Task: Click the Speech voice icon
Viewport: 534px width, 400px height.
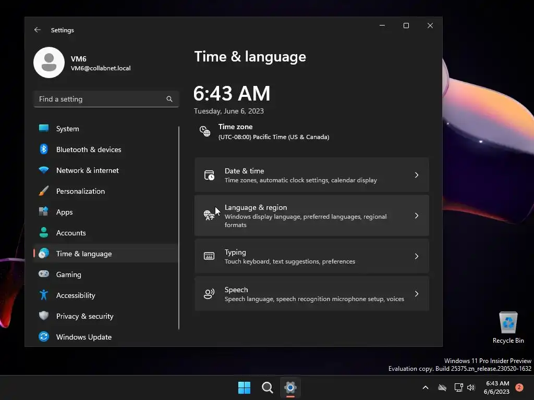Action: (209, 294)
